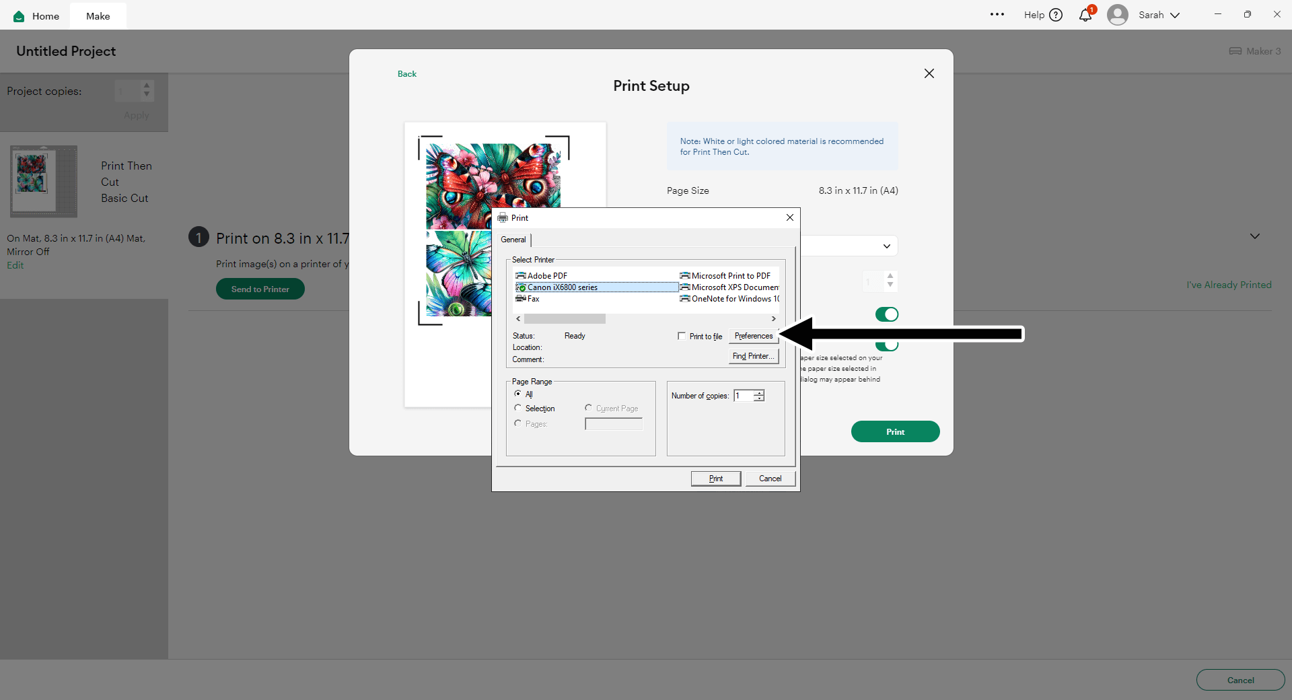This screenshot has height=700, width=1292.
Task: Expand the Sarah account dropdown chevron
Action: click(1175, 15)
